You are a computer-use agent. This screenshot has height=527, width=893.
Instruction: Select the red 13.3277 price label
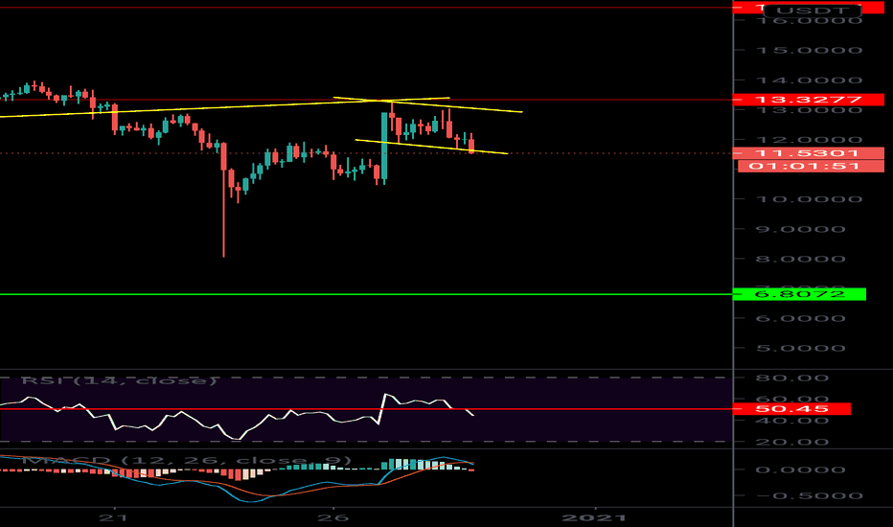(808, 100)
